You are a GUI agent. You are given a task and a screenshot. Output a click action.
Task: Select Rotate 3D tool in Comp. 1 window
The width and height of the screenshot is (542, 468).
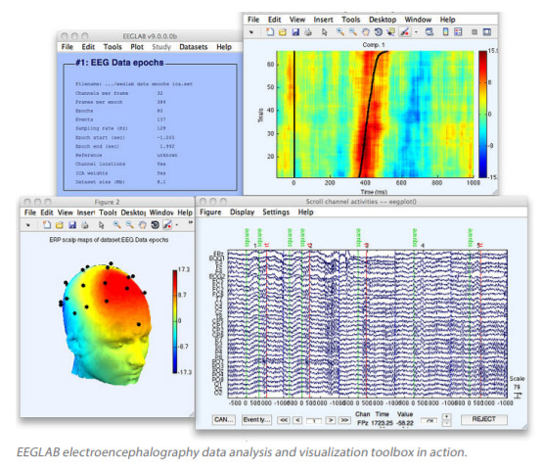click(x=379, y=32)
